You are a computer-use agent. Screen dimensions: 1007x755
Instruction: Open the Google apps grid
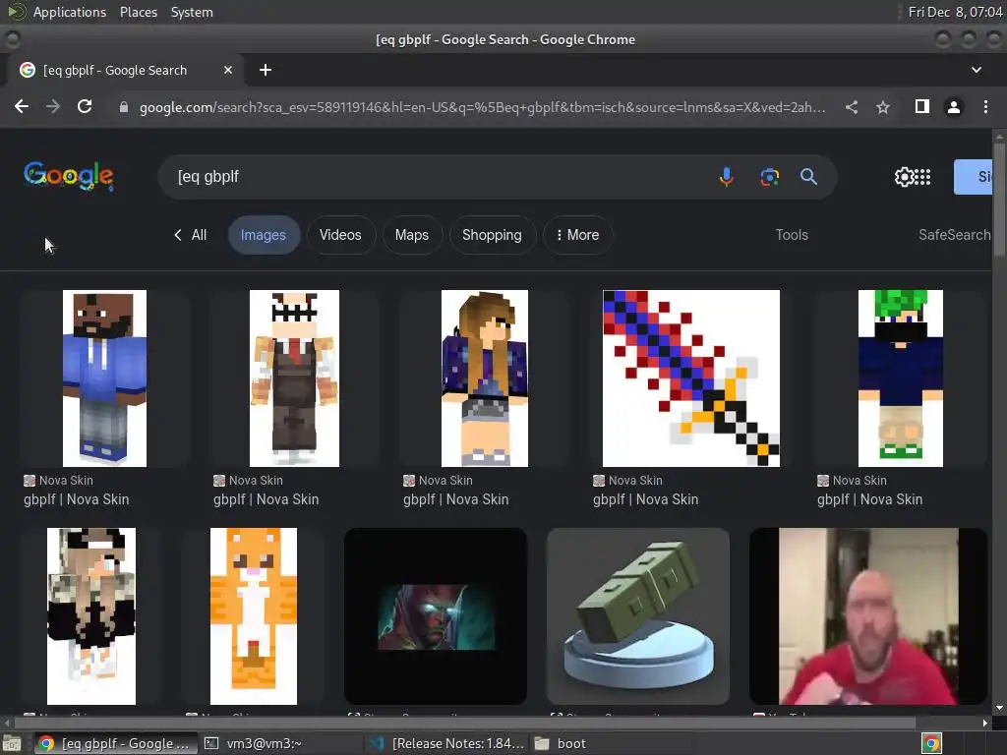point(922,177)
